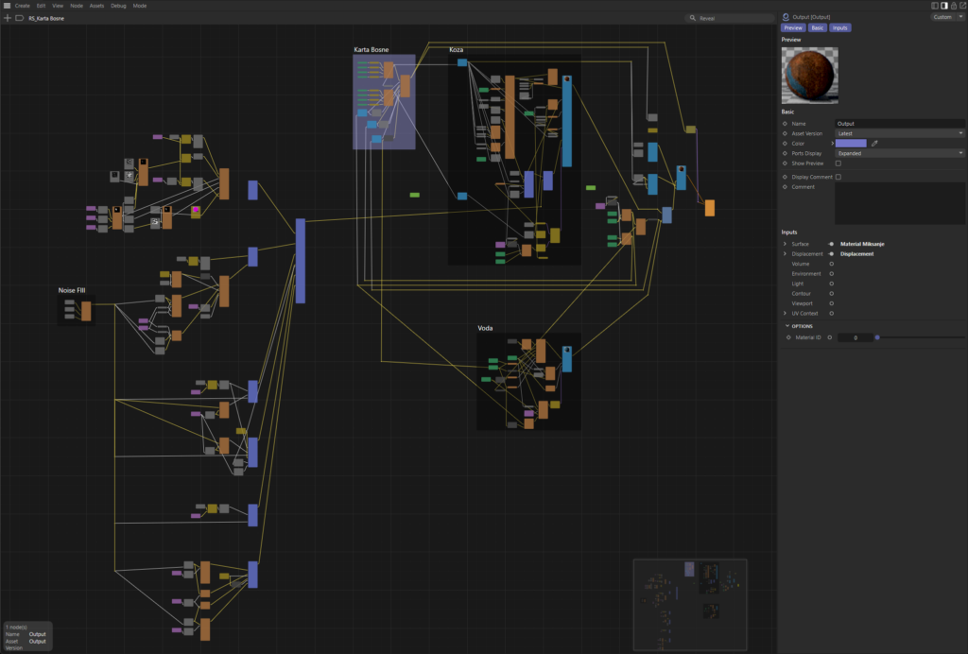This screenshot has height=654, width=968.
Task: Open the Asset Version dropdown
Action: tap(899, 133)
